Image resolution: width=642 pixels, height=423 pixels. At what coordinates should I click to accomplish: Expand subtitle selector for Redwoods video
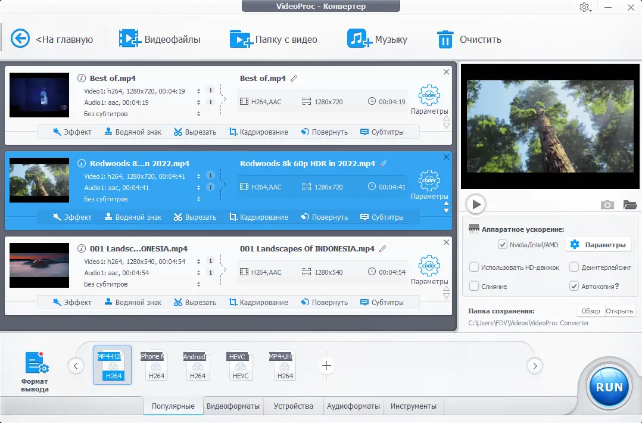[198, 199]
